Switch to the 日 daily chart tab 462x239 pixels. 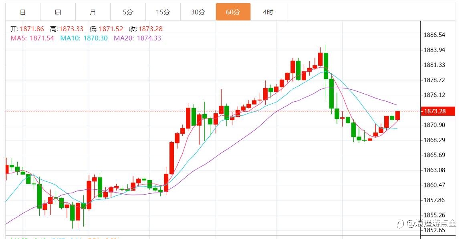click(23, 12)
